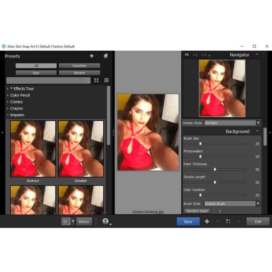This screenshot has height=272, width=272.
Task: Click the plus icon next to Save
Action: coord(207,221)
